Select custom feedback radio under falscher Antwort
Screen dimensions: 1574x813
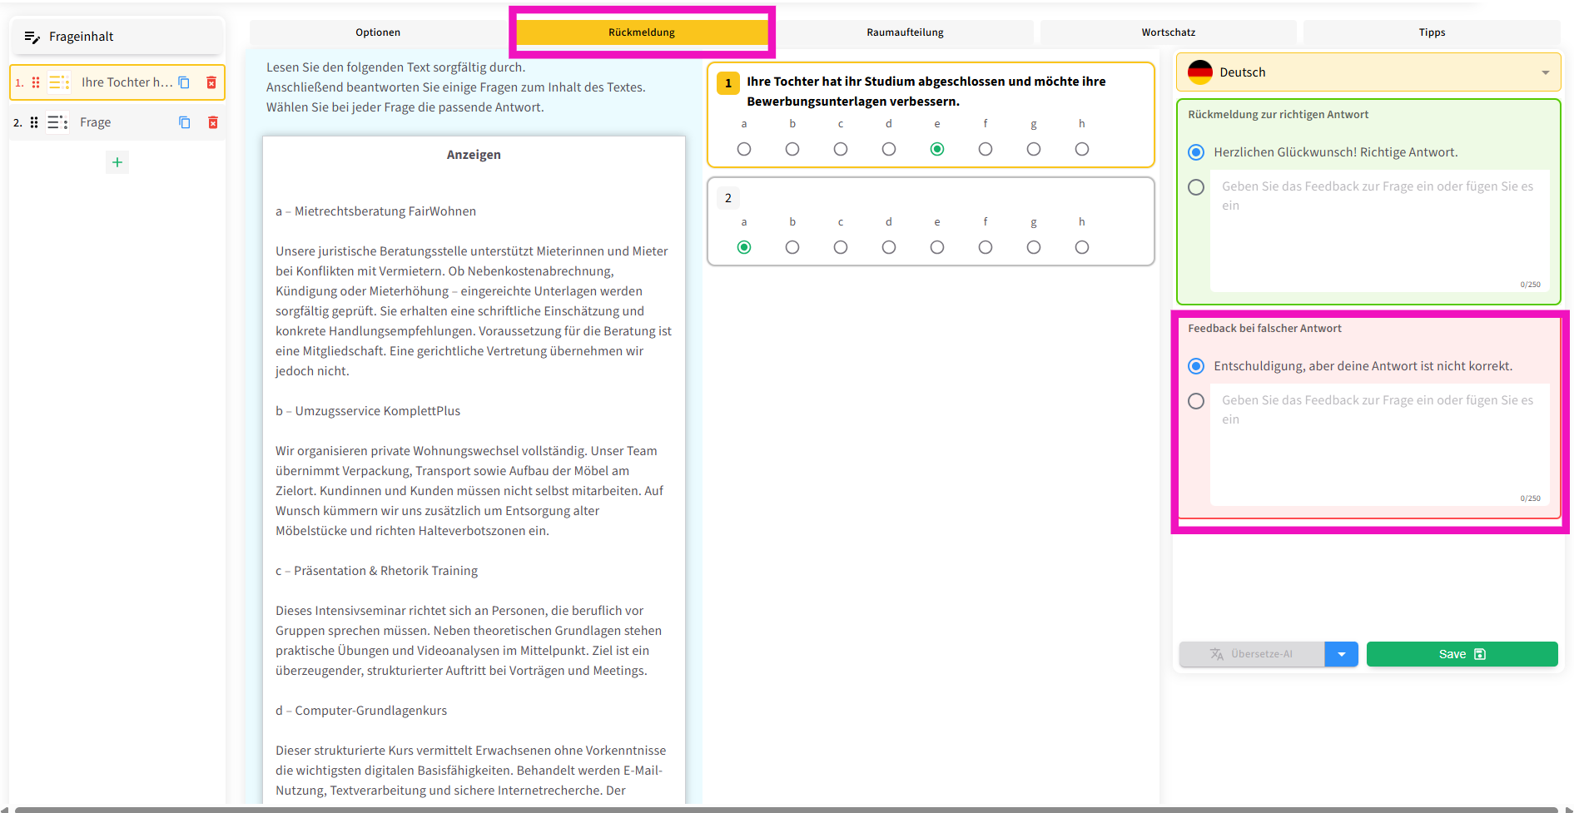[1196, 401]
